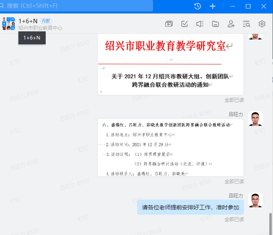Click 全部已读 under the text message
273x235 pixels.
234,219
